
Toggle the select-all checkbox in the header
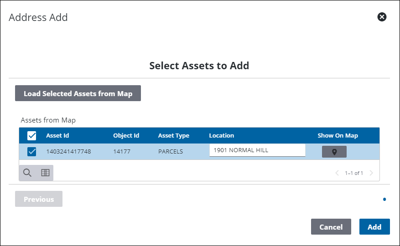point(32,135)
